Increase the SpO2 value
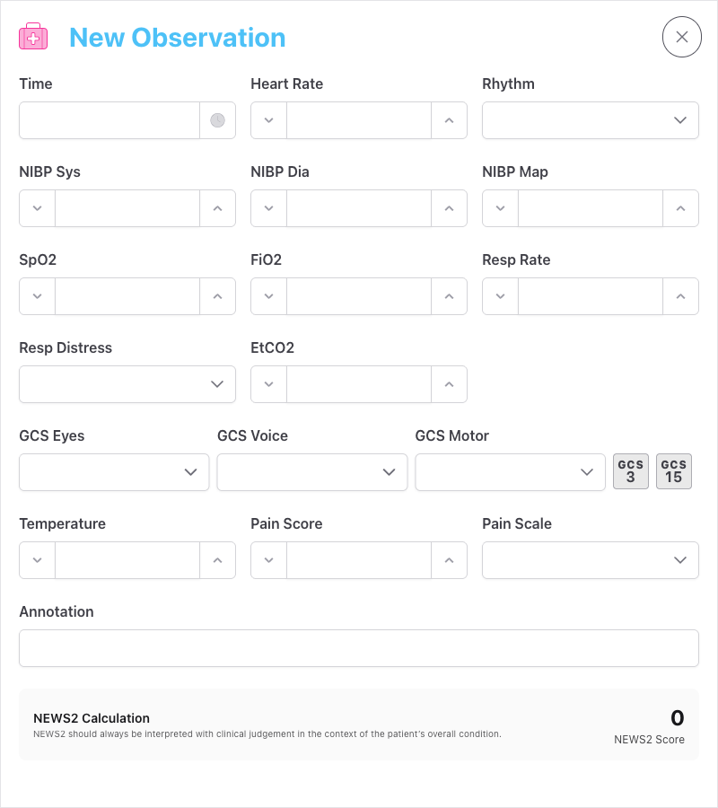Image resolution: width=718 pixels, height=808 pixels. tap(218, 296)
